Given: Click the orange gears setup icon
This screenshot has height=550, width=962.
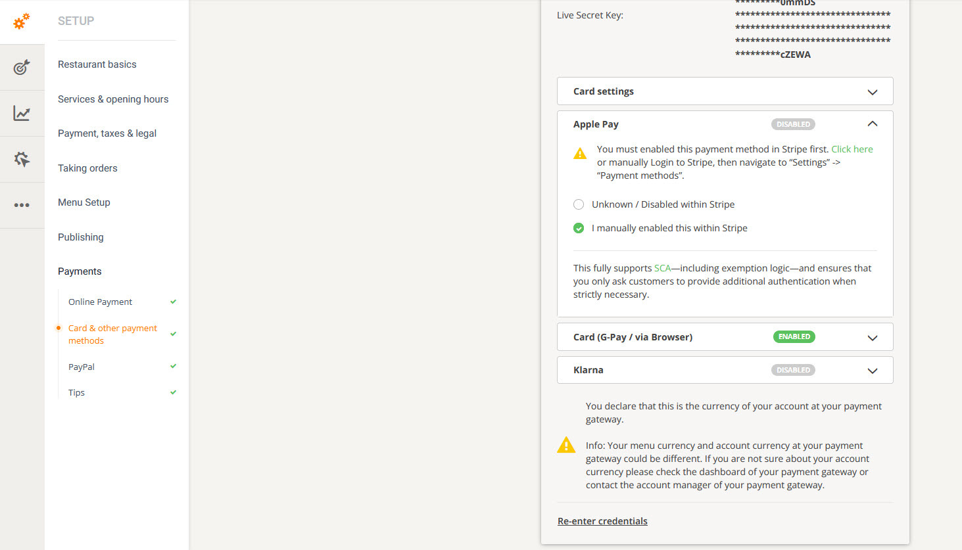Looking at the screenshot, I should pyautogui.click(x=22, y=22).
